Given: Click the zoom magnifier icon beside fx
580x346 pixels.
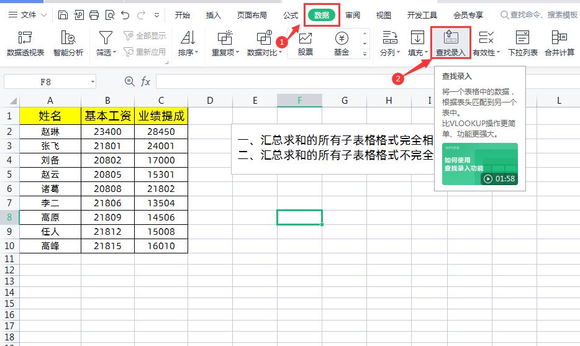Looking at the screenshot, I should (129, 81).
